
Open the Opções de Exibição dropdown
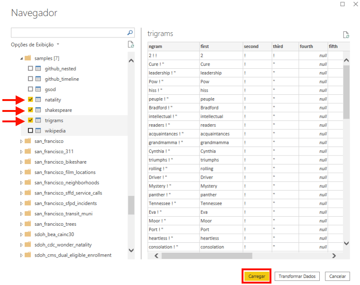coord(36,45)
